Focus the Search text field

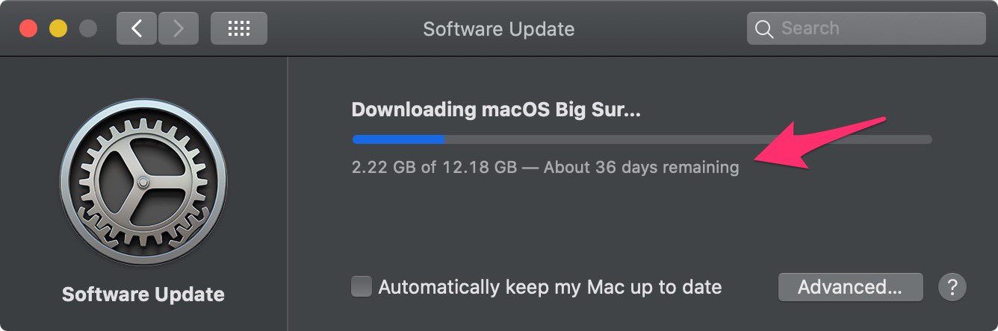pyautogui.click(x=866, y=29)
